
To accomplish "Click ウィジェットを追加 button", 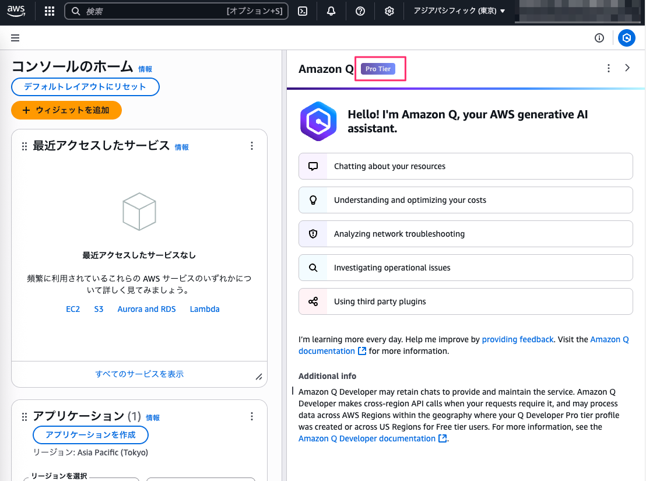I will [66, 110].
